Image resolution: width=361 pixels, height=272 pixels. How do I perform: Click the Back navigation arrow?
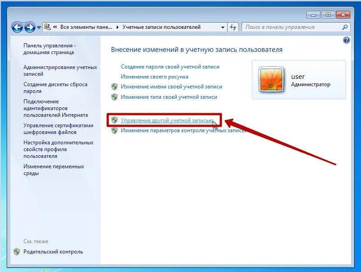coord(17,28)
